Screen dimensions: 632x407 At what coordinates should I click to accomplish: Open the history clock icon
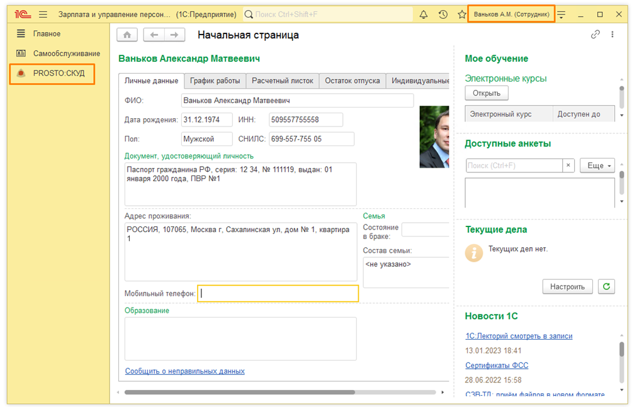443,14
